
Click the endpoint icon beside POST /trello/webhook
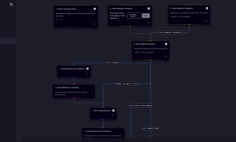point(135,52)
